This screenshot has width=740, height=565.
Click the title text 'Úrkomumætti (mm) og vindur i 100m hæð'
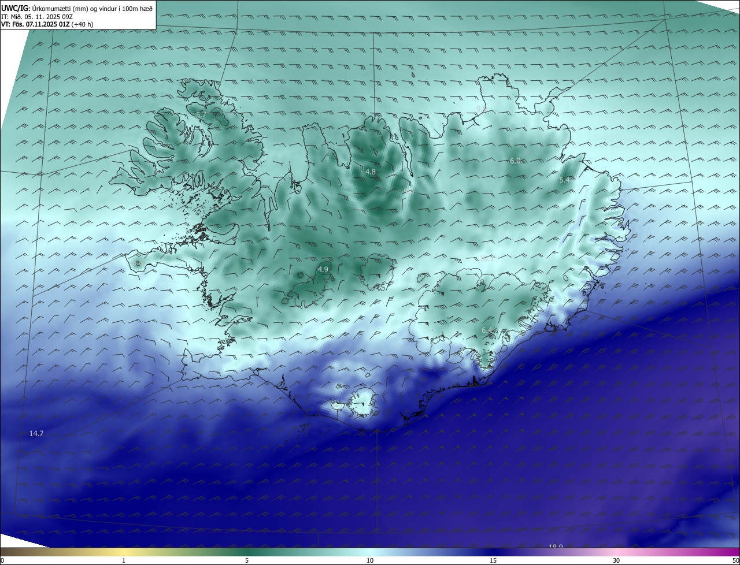click(x=92, y=9)
